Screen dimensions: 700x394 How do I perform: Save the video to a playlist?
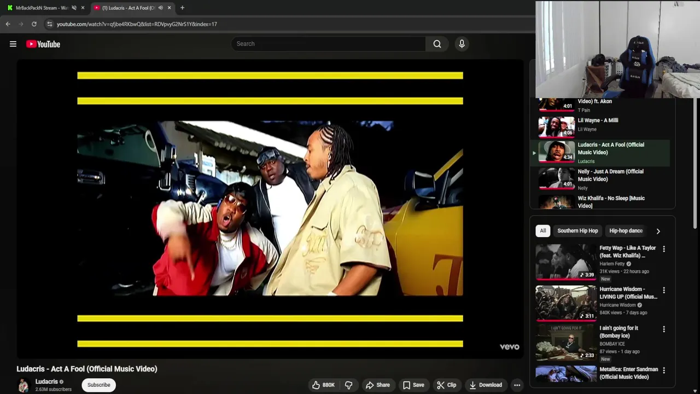pyautogui.click(x=413, y=385)
